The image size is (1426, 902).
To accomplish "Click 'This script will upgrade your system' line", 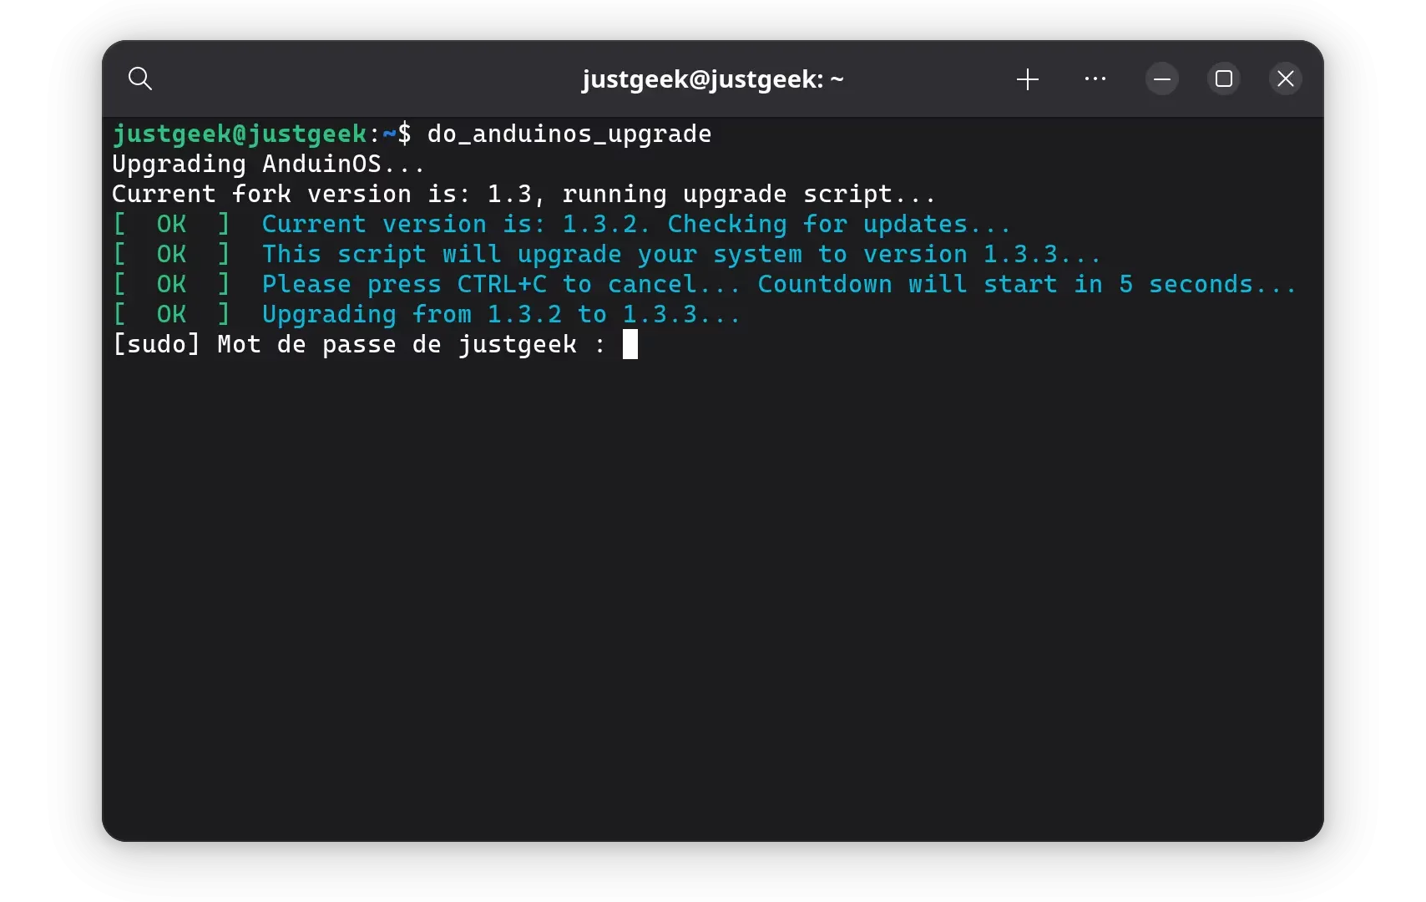I will click(x=681, y=255).
